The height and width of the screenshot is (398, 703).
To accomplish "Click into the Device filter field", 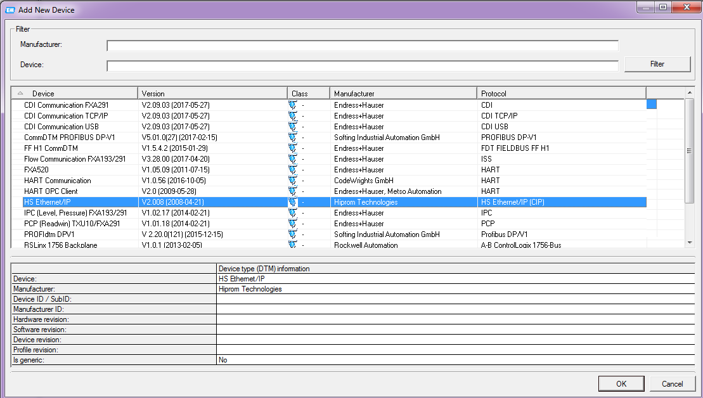I will [362, 66].
